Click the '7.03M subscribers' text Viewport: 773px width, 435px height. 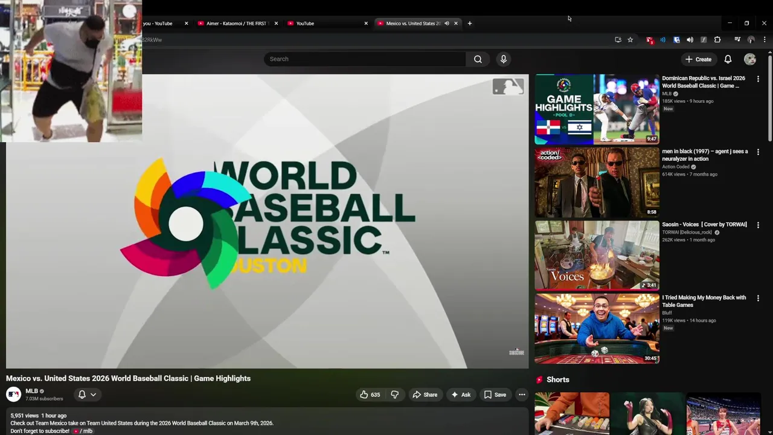point(44,399)
